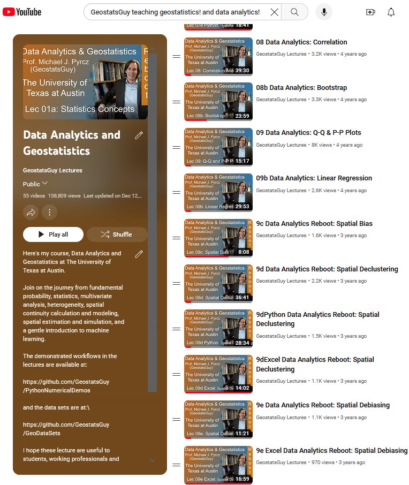The width and height of the screenshot is (409, 485).
Task: Open the Create video icon
Action: pos(370,12)
